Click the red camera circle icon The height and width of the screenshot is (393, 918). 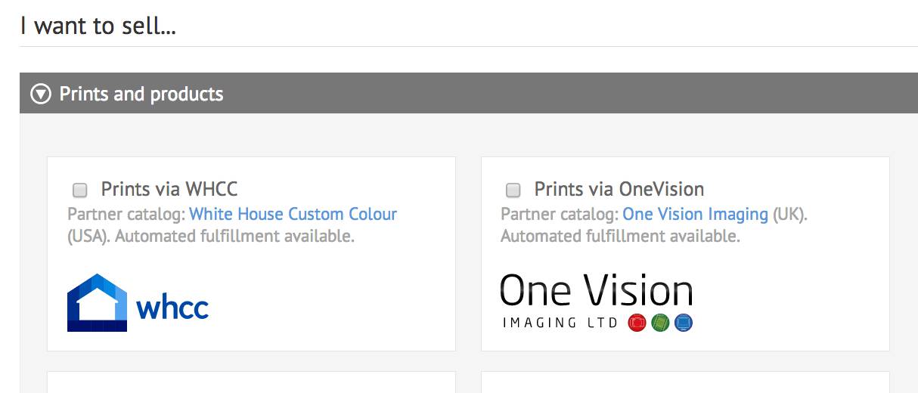(x=637, y=323)
